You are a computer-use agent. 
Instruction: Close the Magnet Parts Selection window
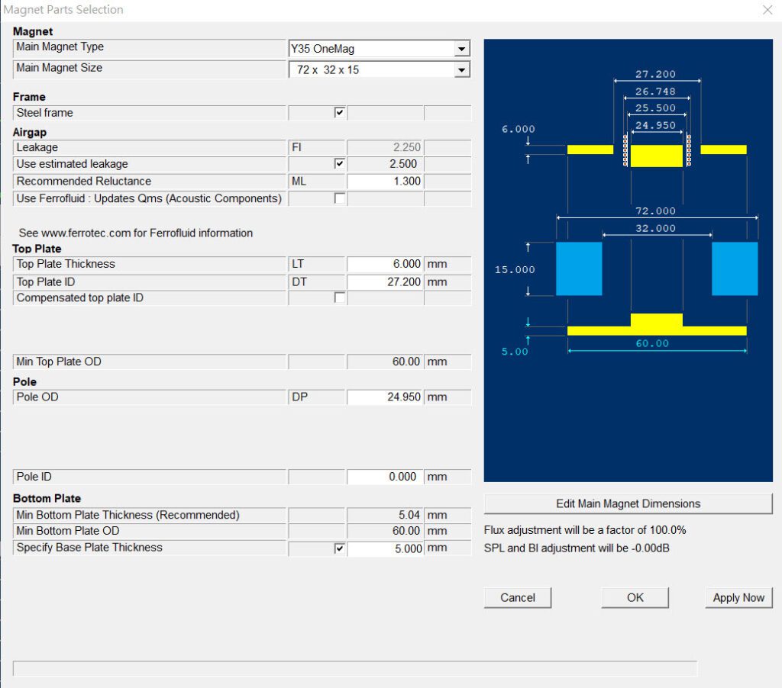(x=767, y=10)
